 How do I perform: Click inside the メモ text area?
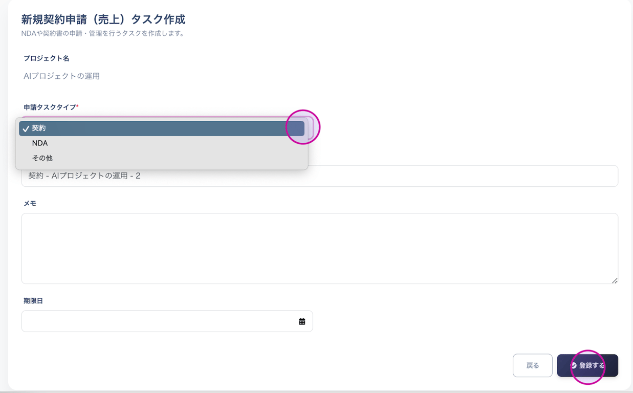pos(319,248)
